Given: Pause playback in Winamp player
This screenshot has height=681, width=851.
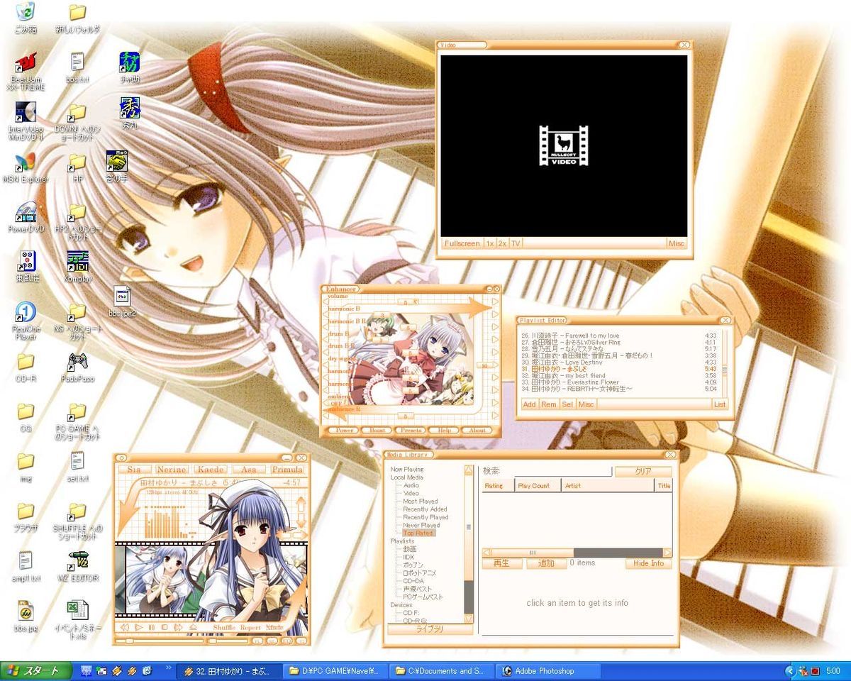Looking at the screenshot, I should point(151,627).
